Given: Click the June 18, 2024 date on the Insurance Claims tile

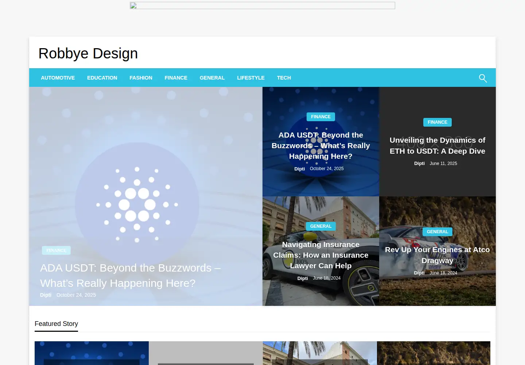Looking at the screenshot, I should click(x=327, y=278).
